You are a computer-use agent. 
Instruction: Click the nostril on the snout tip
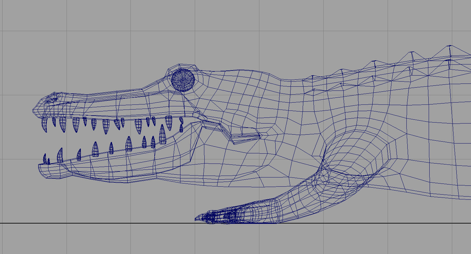point(52,98)
